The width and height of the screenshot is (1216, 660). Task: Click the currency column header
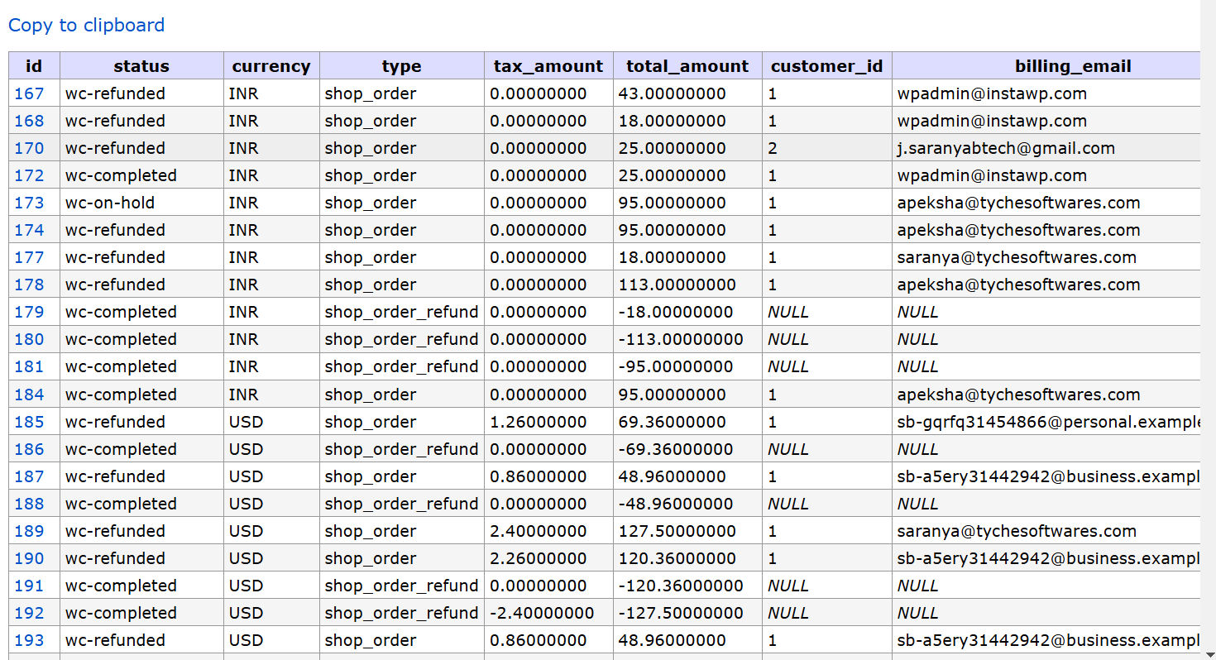pyautogui.click(x=271, y=66)
